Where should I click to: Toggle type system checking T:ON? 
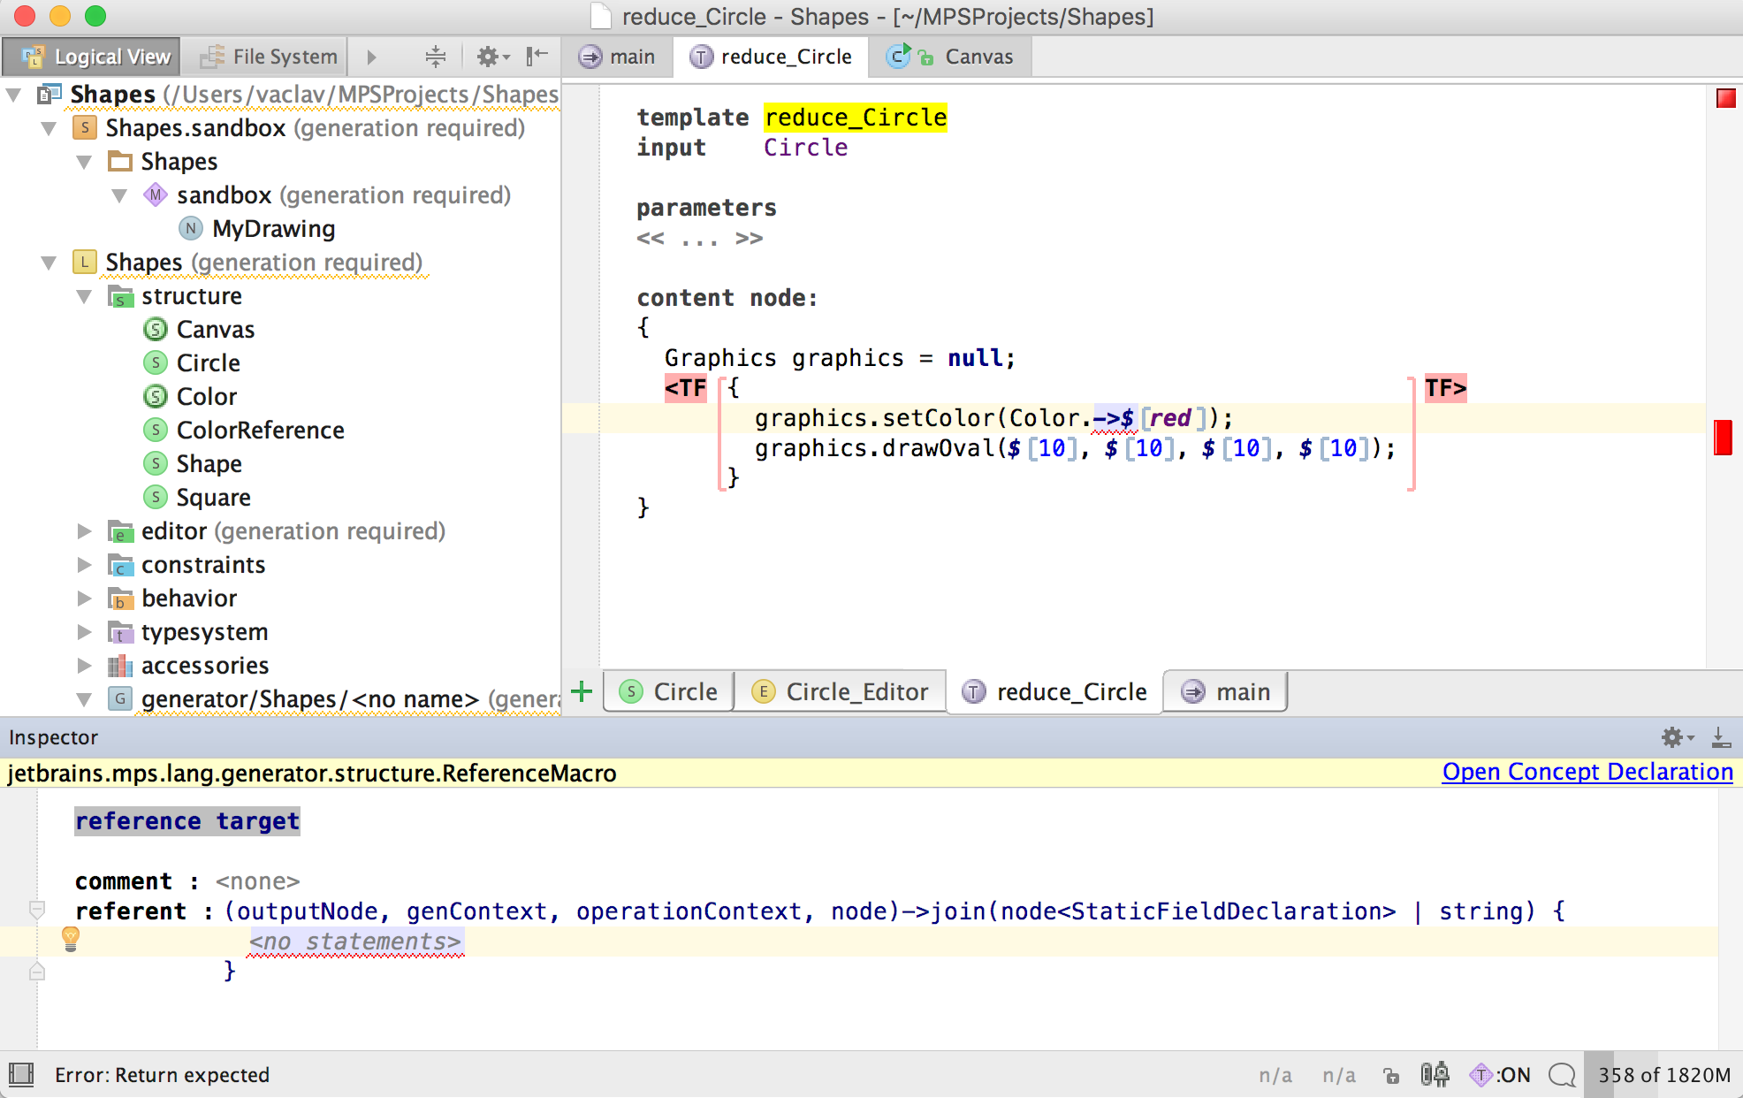1500,1075
